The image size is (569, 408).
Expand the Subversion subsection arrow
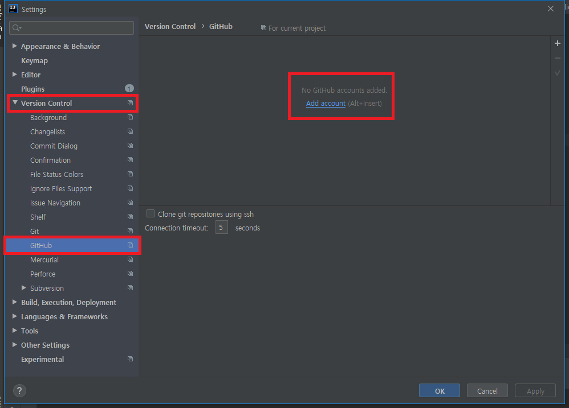click(x=23, y=288)
